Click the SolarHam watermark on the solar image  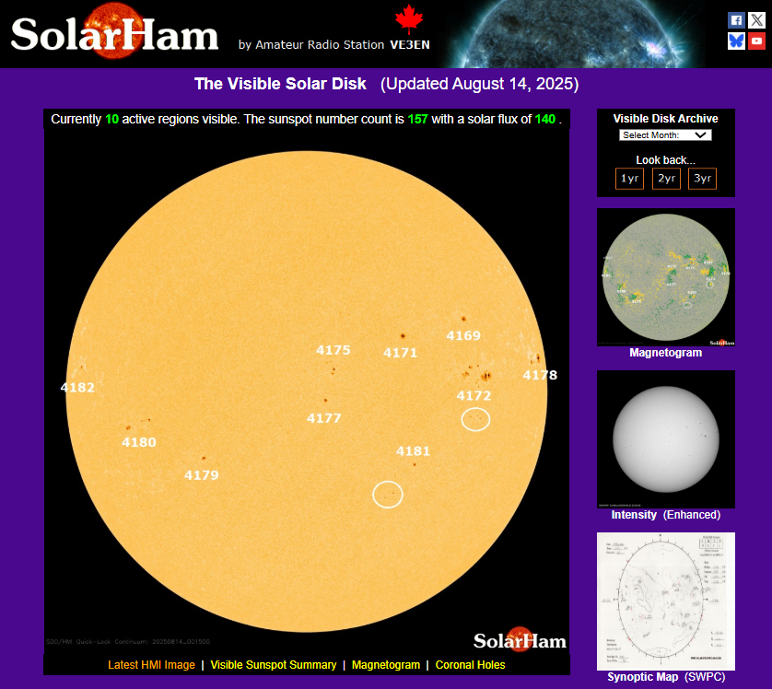pos(520,640)
